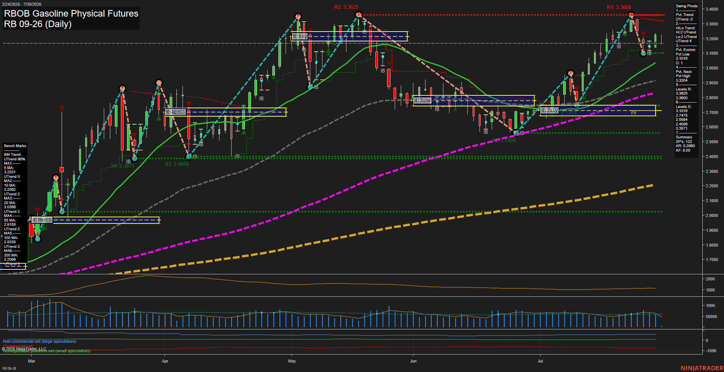Click the 'Levels R:' heading
This screenshot has width=724, height=372.
tap(684, 89)
